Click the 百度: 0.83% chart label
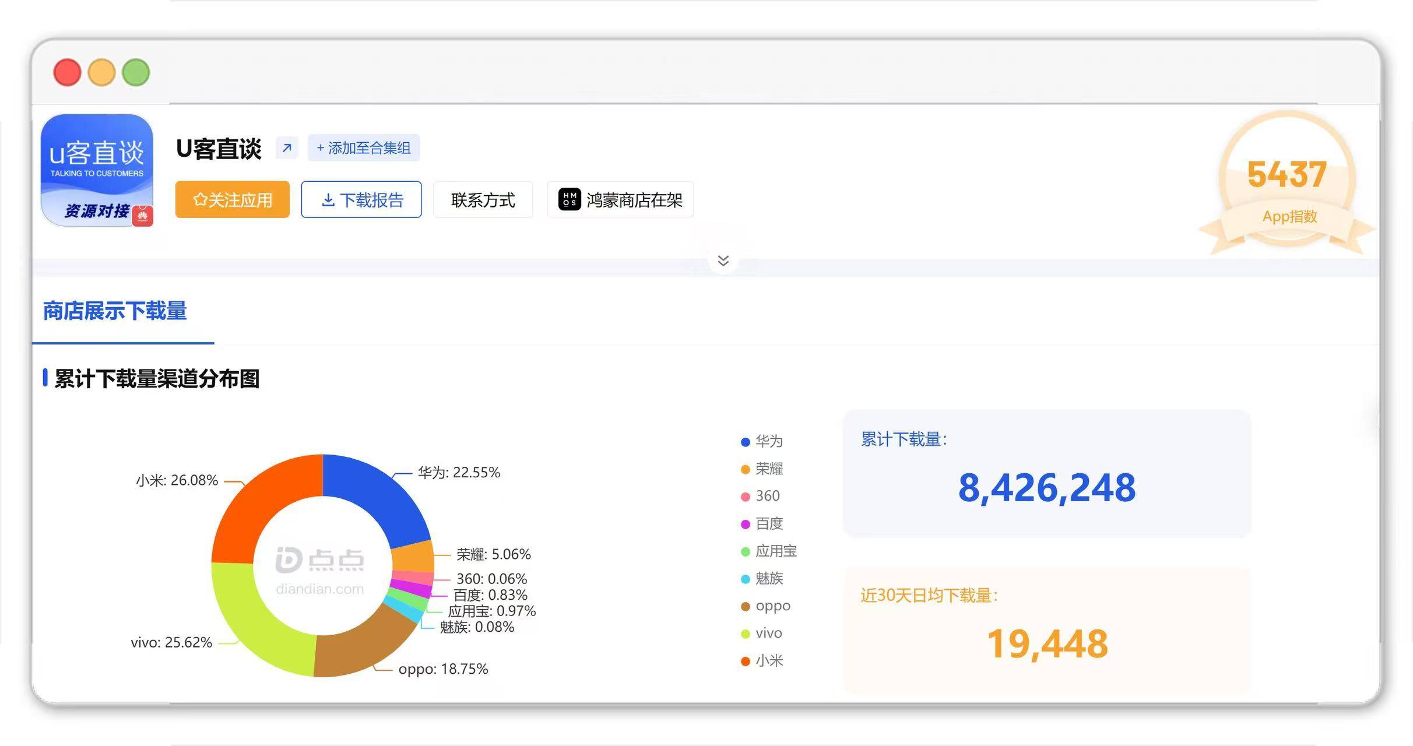Viewport: 1413px width, 746px height. tap(490, 595)
